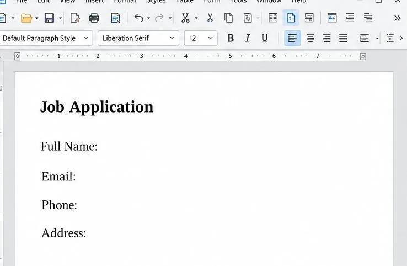Open the Insert menu

(95, 1)
